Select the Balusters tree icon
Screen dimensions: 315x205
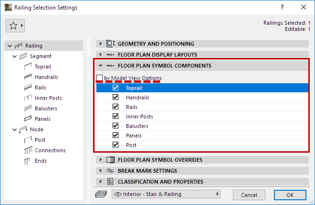[28, 108]
